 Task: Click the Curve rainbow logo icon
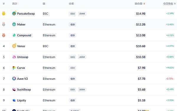(14, 68)
